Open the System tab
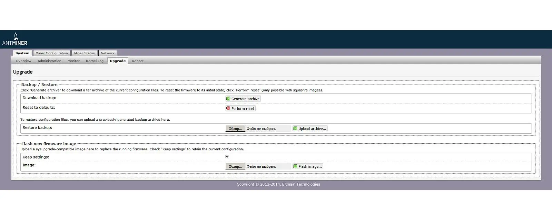The width and height of the screenshot is (552, 220). 22,53
